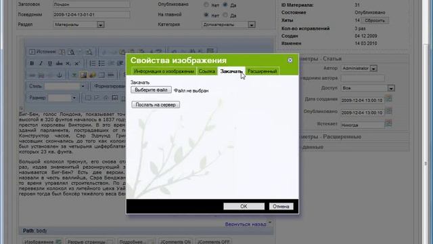Select 'Нет' for На главной
This screenshot has height=244, width=433.
(206, 15)
